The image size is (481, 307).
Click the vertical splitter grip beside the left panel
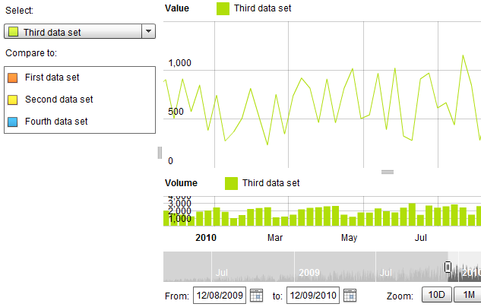[160, 153]
